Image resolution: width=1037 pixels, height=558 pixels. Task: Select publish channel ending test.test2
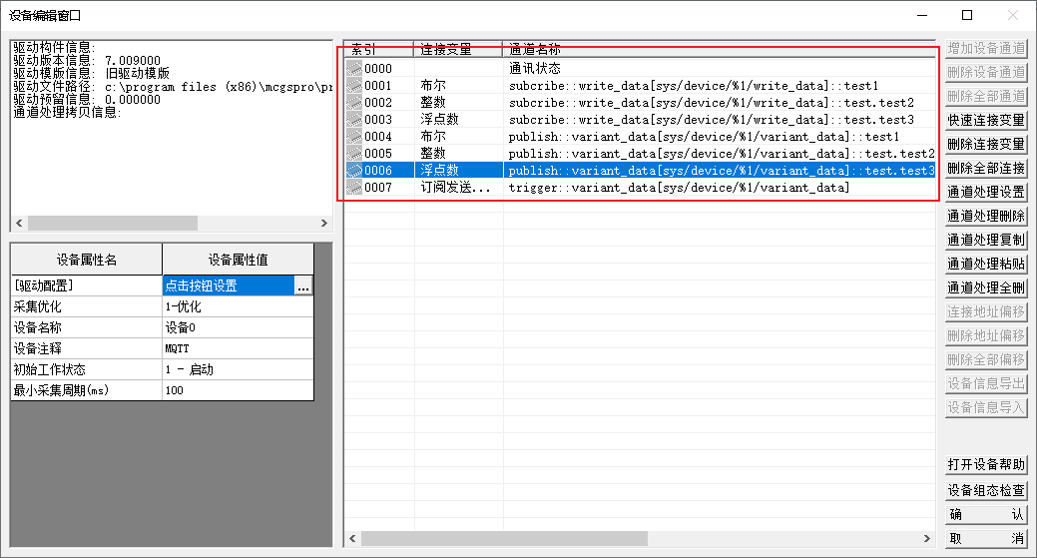click(721, 154)
